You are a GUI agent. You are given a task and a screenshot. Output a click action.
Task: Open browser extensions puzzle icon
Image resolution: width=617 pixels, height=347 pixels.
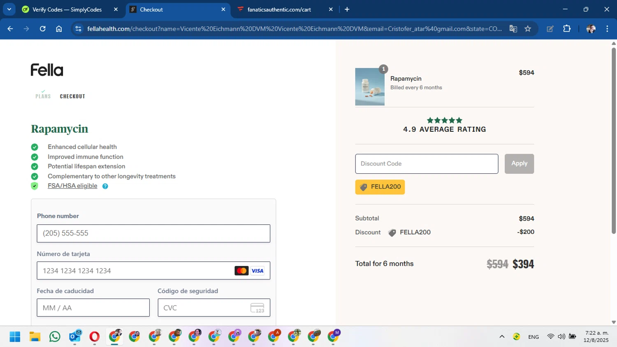pyautogui.click(x=567, y=29)
